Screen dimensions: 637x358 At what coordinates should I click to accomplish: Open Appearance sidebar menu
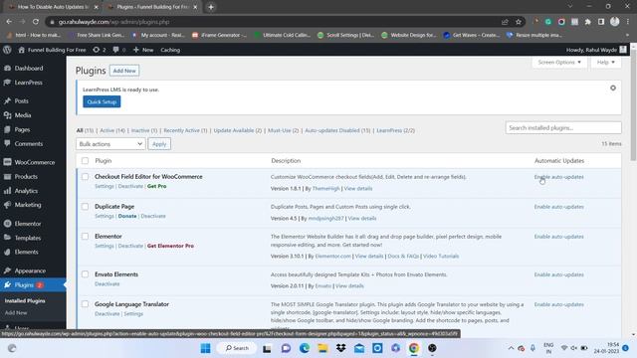coord(30,270)
